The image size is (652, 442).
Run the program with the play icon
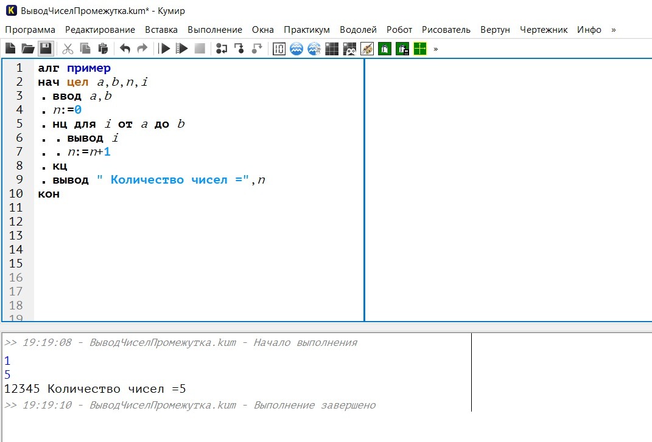(x=164, y=49)
